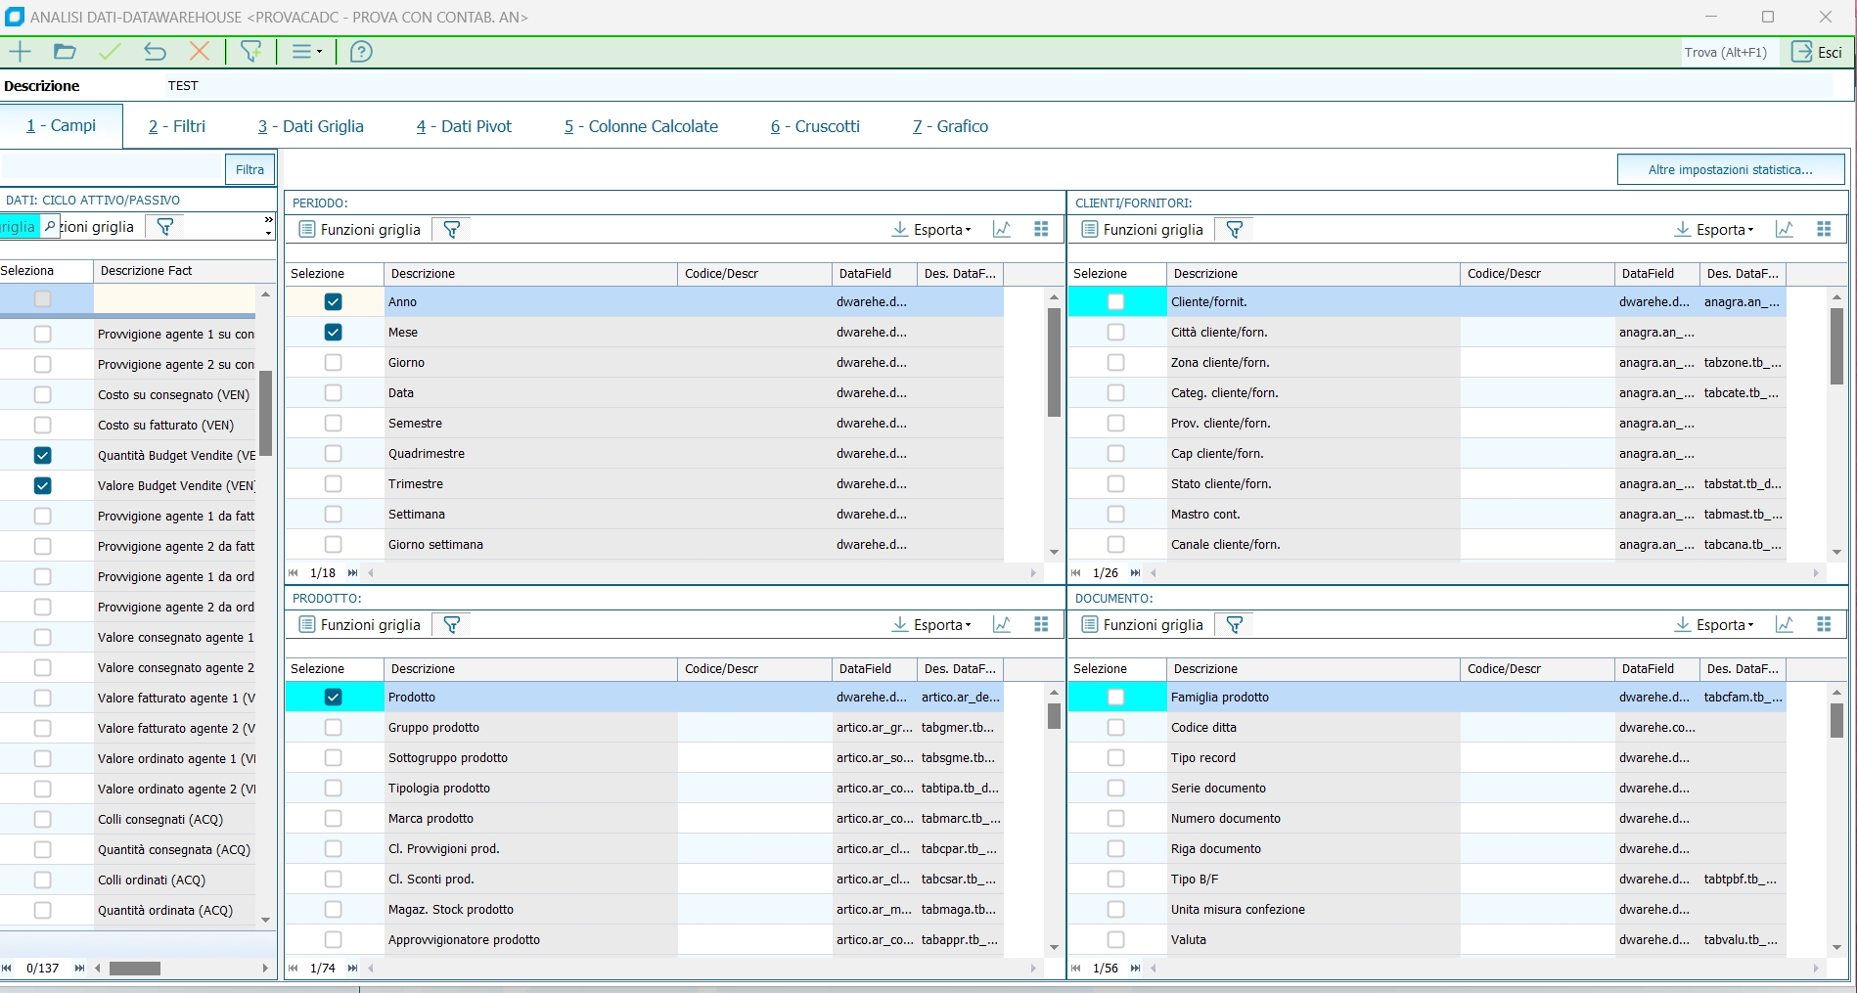Click the horizontal scrollbar thumb under the Fact list
The height and width of the screenshot is (993, 1857).
[135, 969]
